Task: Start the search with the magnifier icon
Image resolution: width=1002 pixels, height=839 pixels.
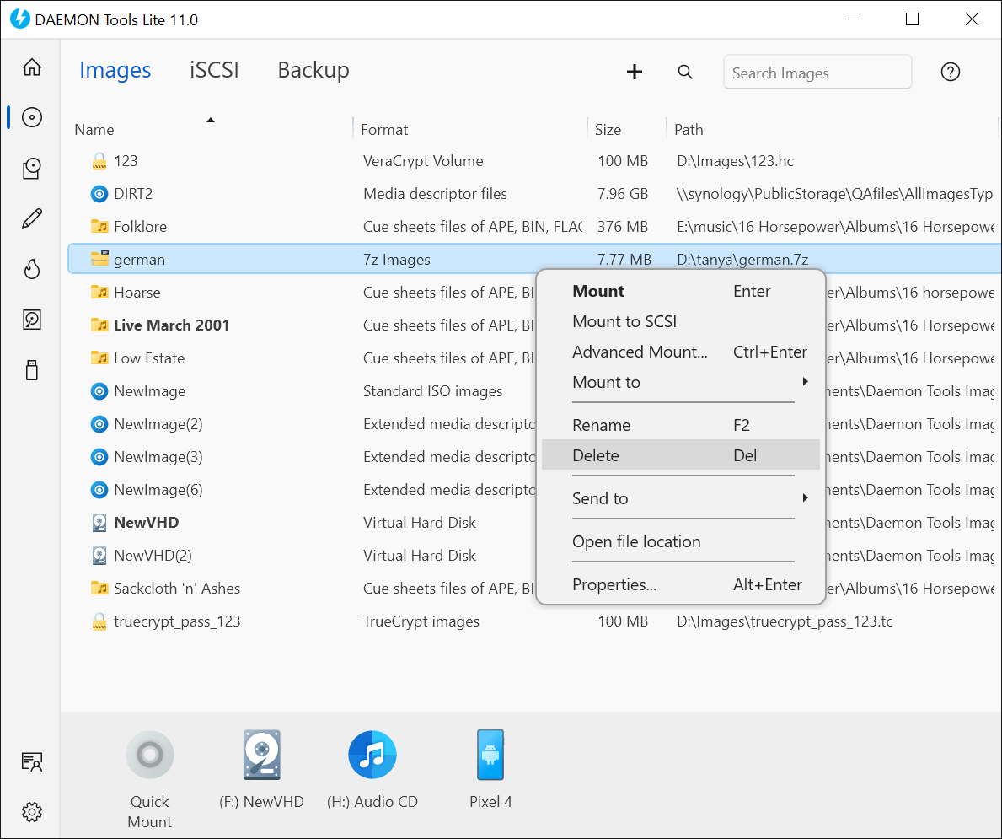Action: tap(685, 72)
